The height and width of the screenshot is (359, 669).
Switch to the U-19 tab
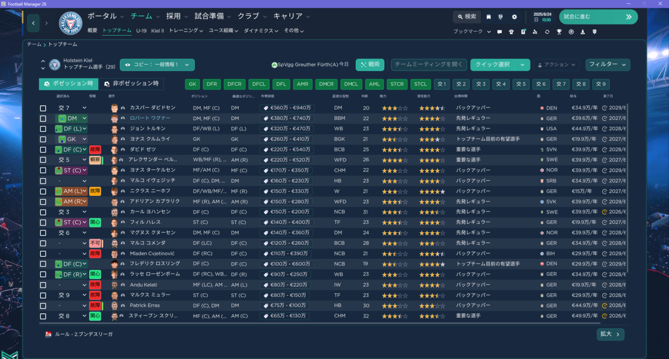[x=142, y=31]
